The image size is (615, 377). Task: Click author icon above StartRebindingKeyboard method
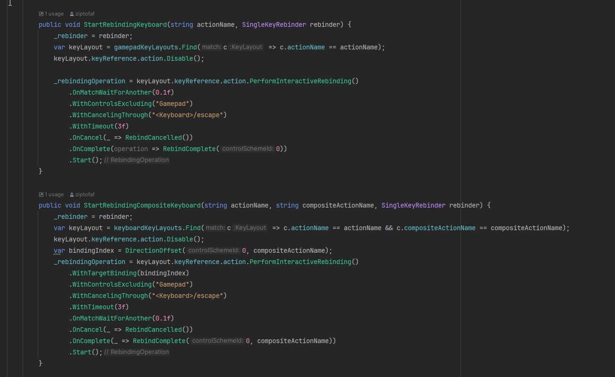(72, 14)
